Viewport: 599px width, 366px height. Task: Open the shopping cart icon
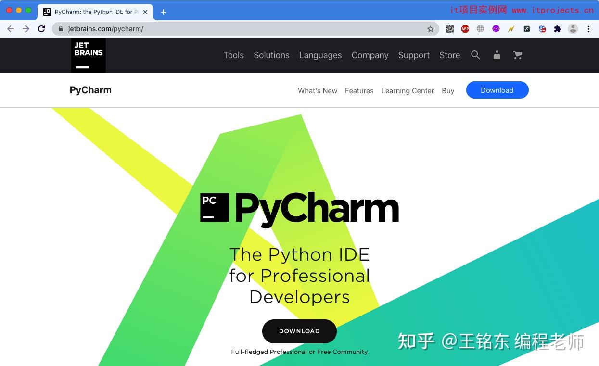point(518,55)
